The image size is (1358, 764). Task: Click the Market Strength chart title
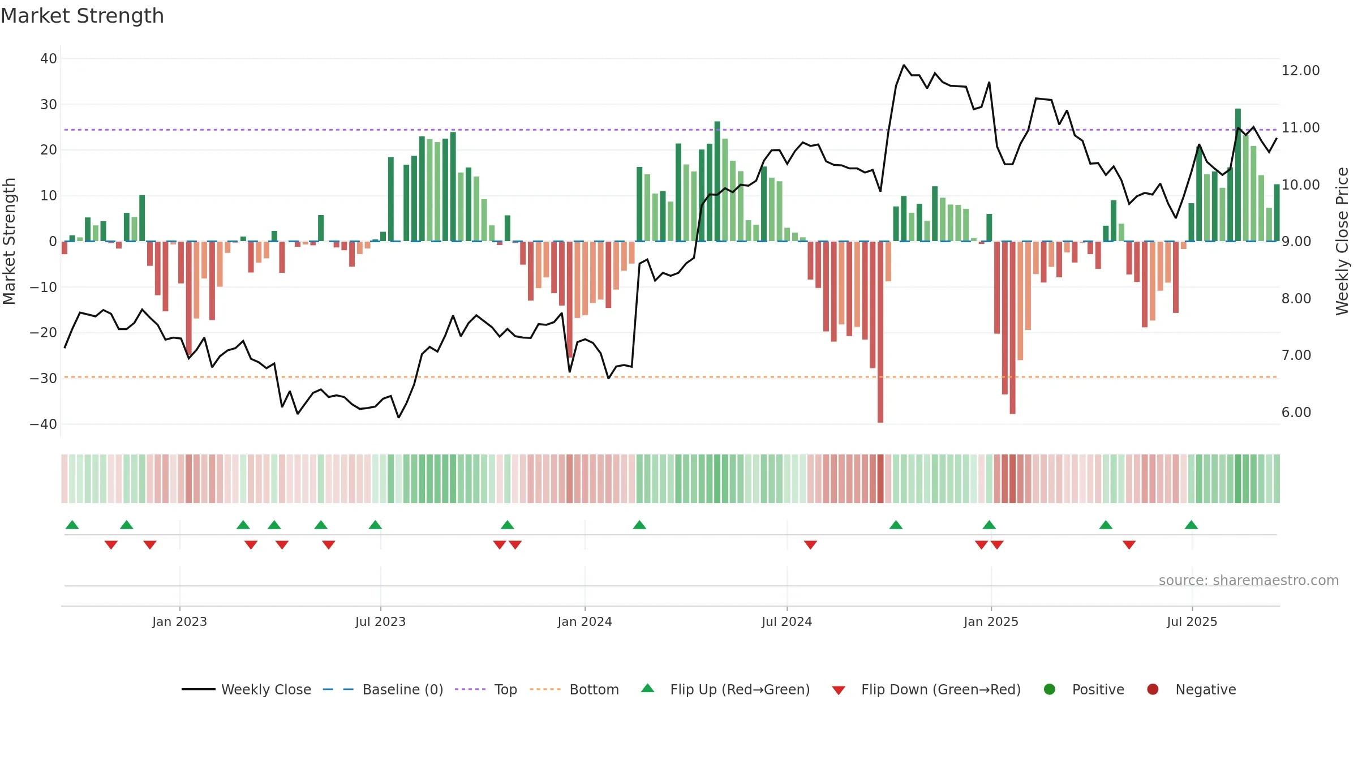(x=82, y=16)
